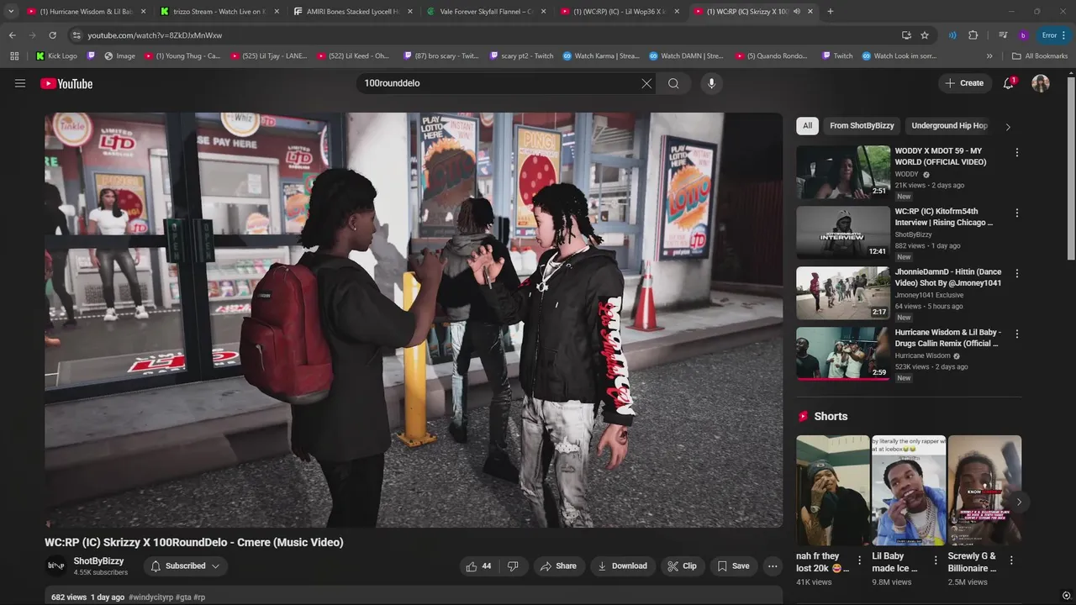
Task: Open WODDY X MDOT 59 video thumbnail
Action: [843, 172]
